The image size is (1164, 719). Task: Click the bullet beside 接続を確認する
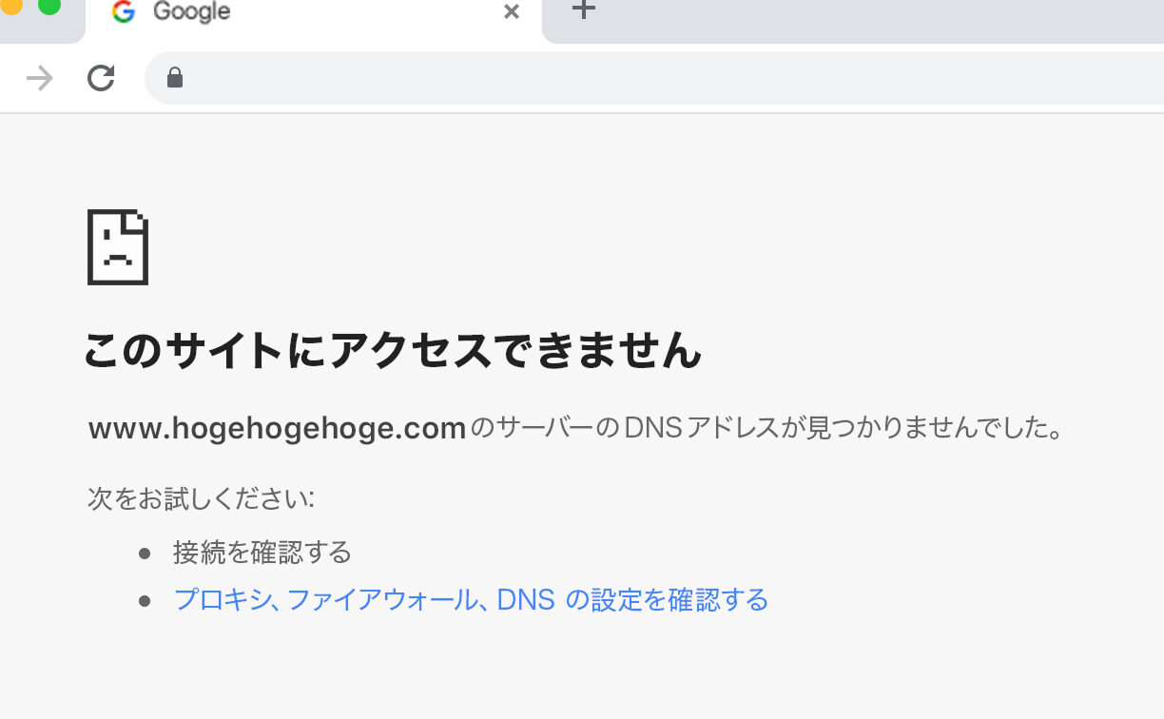pyautogui.click(x=145, y=553)
